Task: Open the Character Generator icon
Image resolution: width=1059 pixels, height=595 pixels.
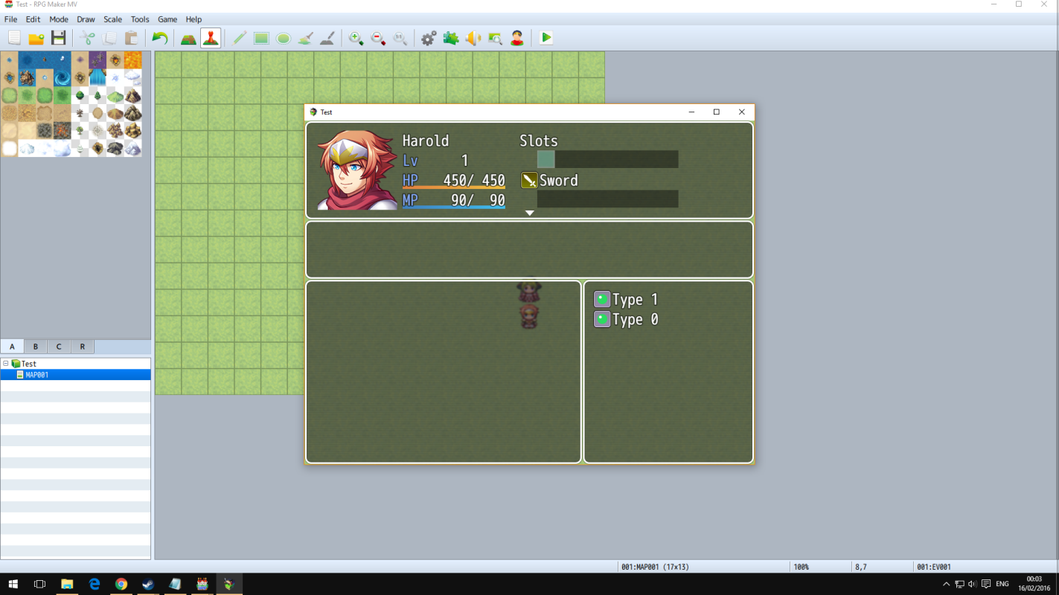Action: pos(517,38)
